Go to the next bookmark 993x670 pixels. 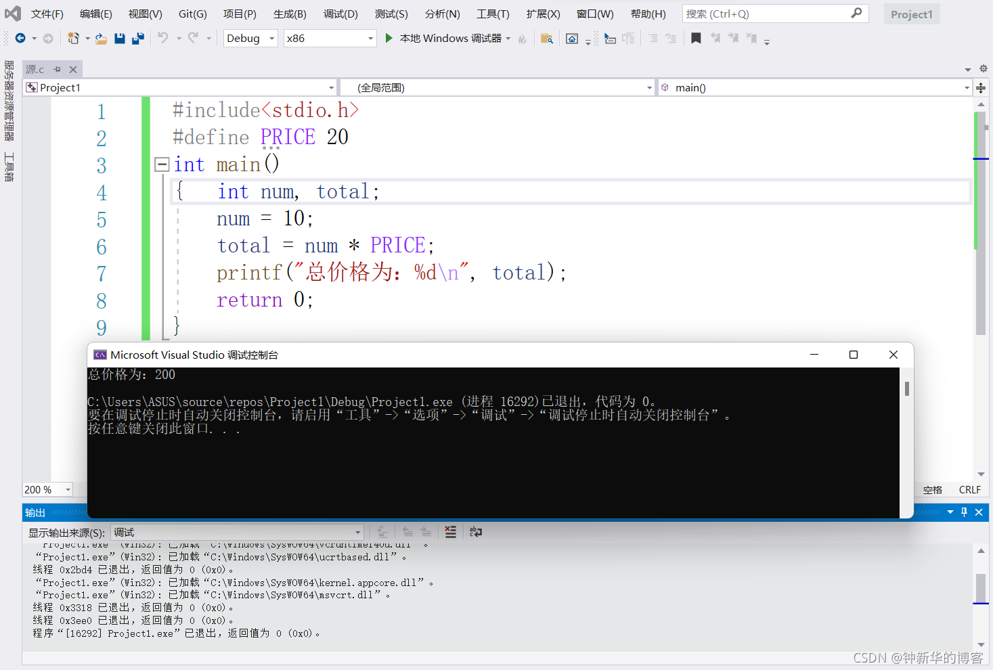(733, 39)
